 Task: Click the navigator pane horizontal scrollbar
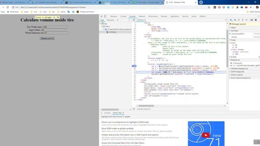[x=110, y=109]
